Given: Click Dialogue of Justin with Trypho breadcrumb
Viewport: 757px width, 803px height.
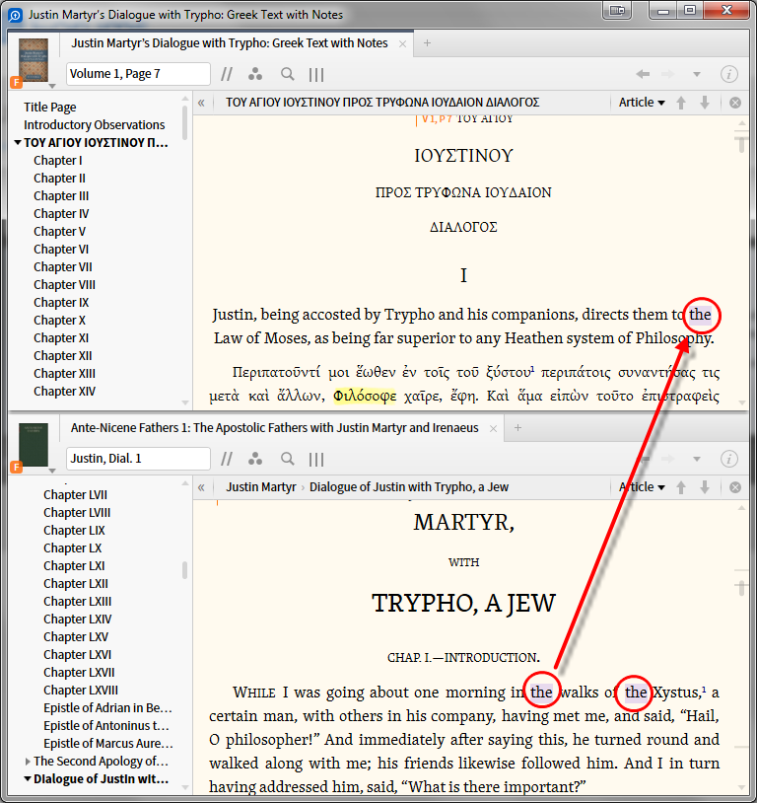Looking at the screenshot, I should pos(408,487).
